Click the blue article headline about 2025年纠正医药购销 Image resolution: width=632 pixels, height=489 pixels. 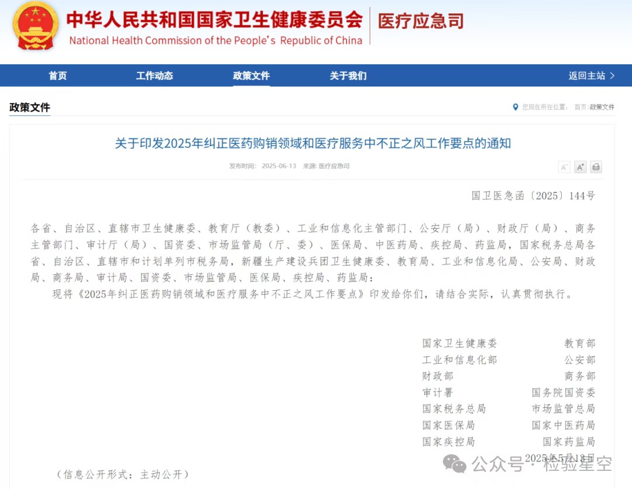pyautogui.click(x=312, y=143)
